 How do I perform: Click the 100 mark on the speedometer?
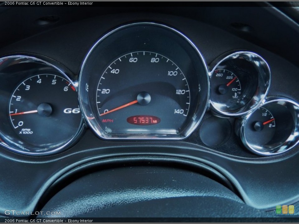(172, 73)
